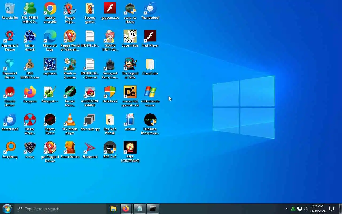Select the deez nuts spy icon
Screen dimensions: 342x214
click(x=90, y=123)
